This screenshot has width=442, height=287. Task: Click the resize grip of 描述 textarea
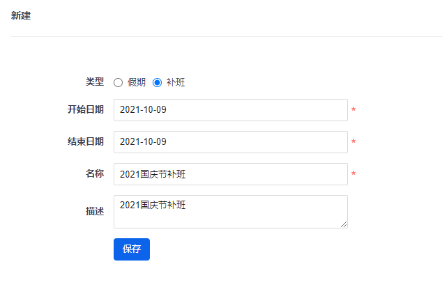344,224
